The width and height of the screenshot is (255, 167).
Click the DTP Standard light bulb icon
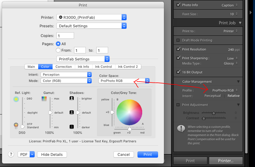16,126
